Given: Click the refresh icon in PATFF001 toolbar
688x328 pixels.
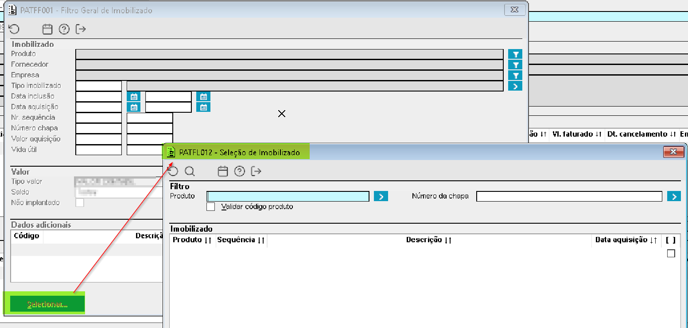Looking at the screenshot, I should coord(14,29).
